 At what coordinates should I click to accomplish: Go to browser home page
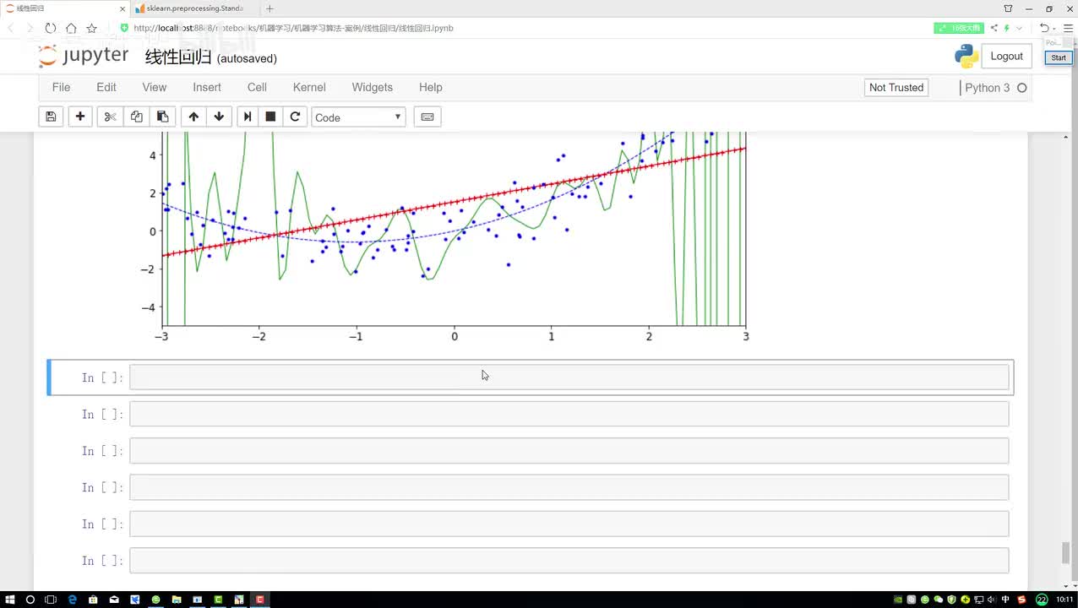pos(71,28)
